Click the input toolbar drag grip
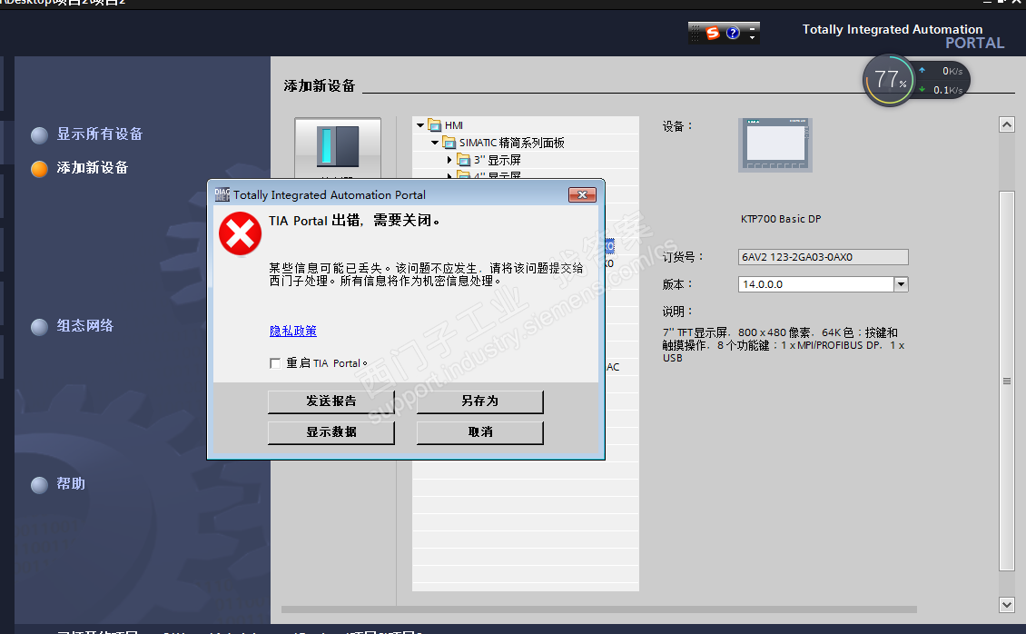The image size is (1026, 634). (x=695, y=33)
